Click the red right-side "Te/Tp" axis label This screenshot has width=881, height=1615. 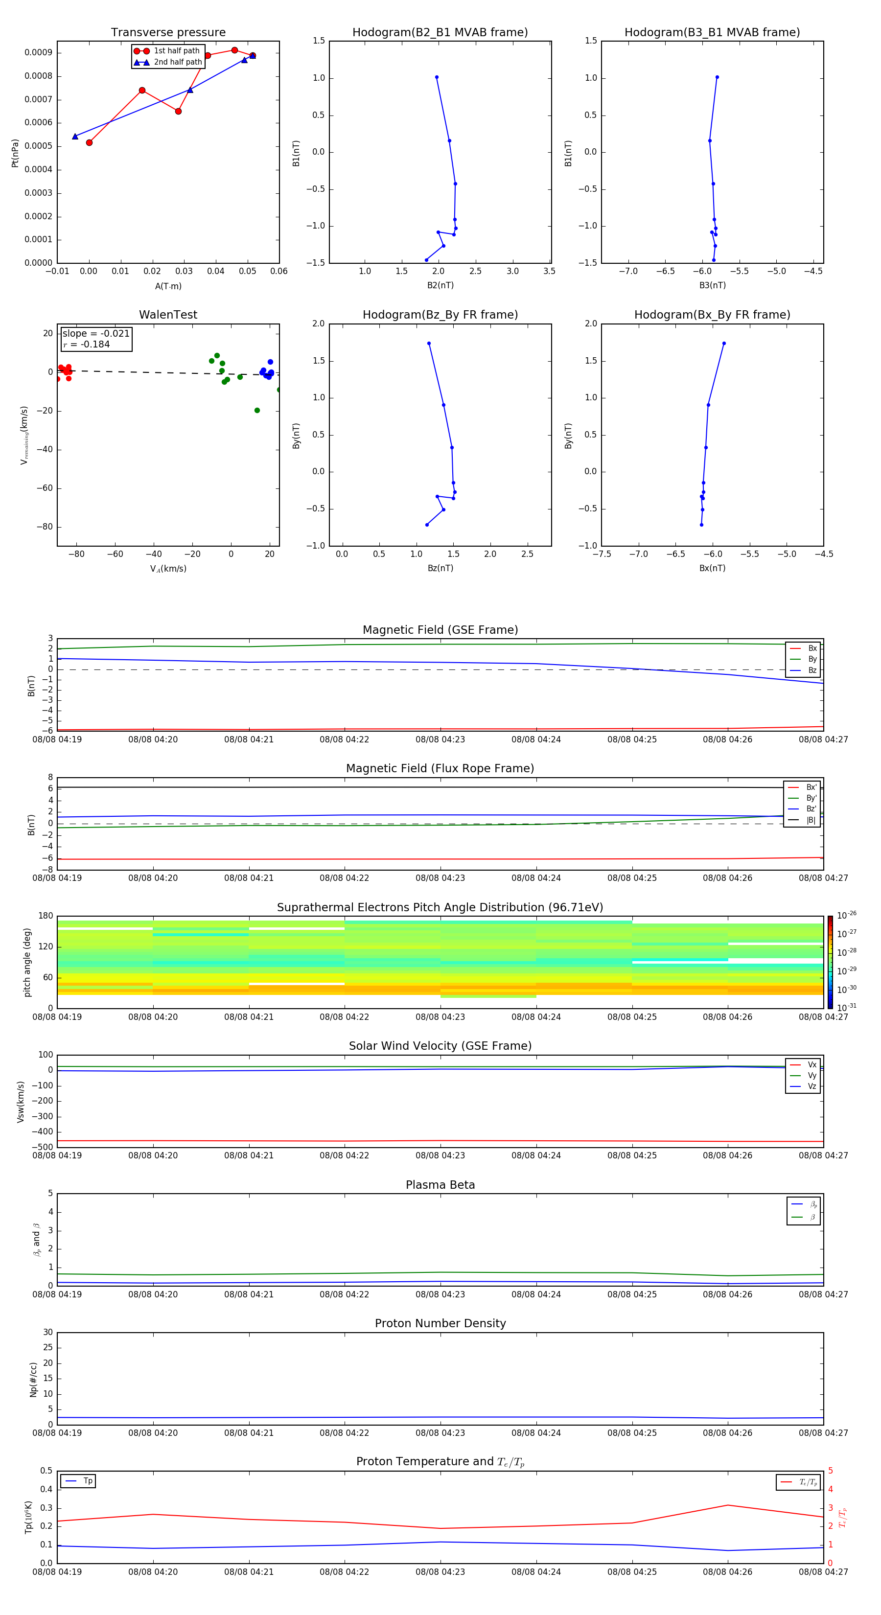[842, 1517]
